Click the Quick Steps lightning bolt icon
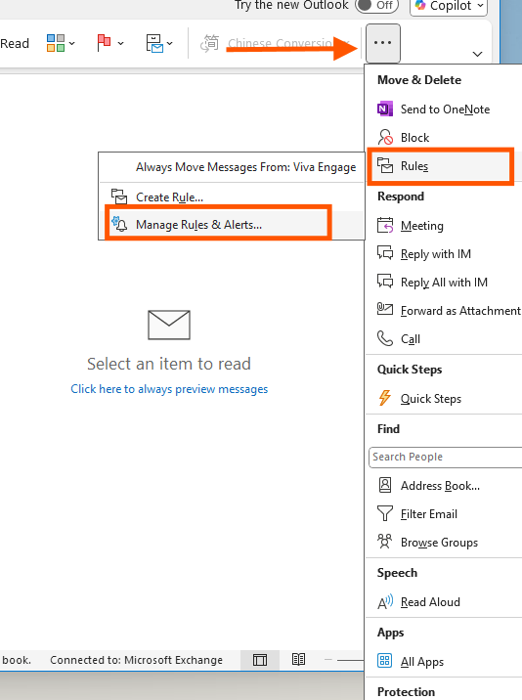This screenshot has height=700, width=522. 385,398
